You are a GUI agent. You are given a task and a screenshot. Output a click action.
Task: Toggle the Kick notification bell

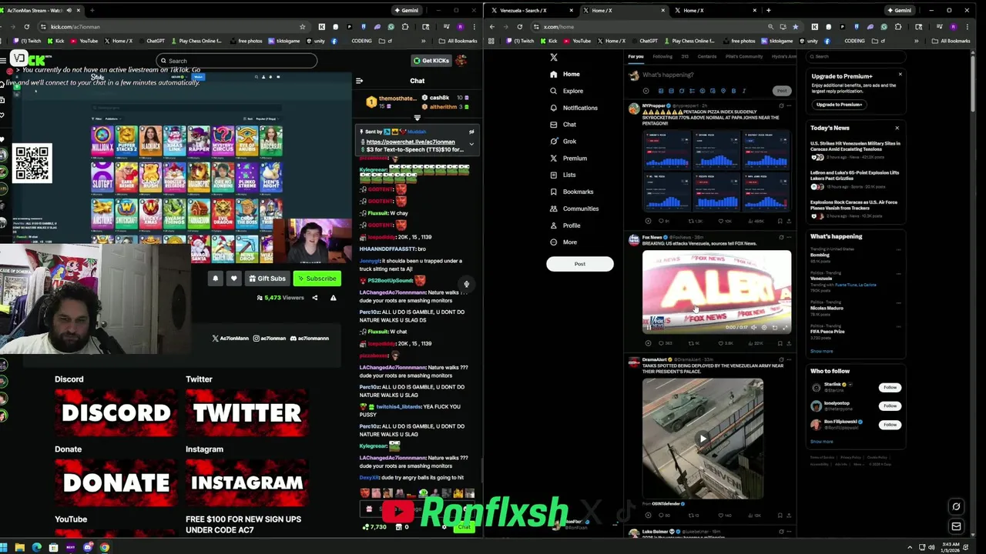pyautogui.click(x=215, y=279)
